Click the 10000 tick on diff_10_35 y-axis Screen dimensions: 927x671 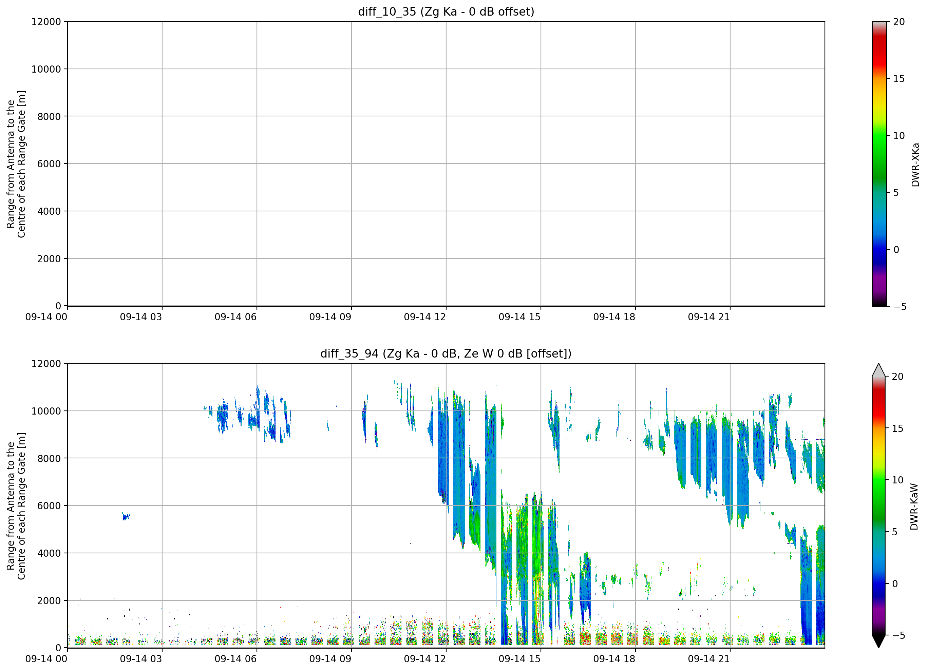pyautogui.click(x=46, y=69)
